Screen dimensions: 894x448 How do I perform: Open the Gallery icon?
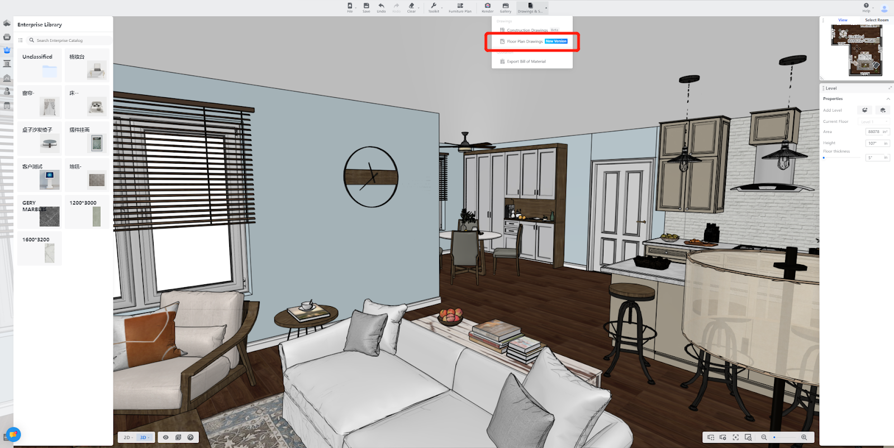pos(505,6)
